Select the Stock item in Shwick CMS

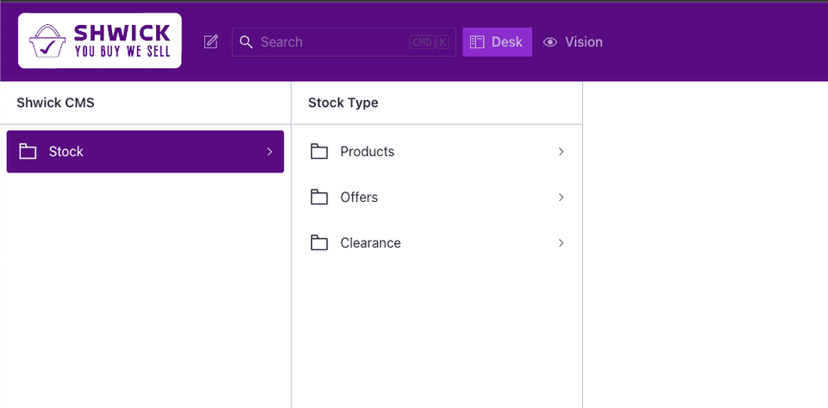click(x=145, y=152)
